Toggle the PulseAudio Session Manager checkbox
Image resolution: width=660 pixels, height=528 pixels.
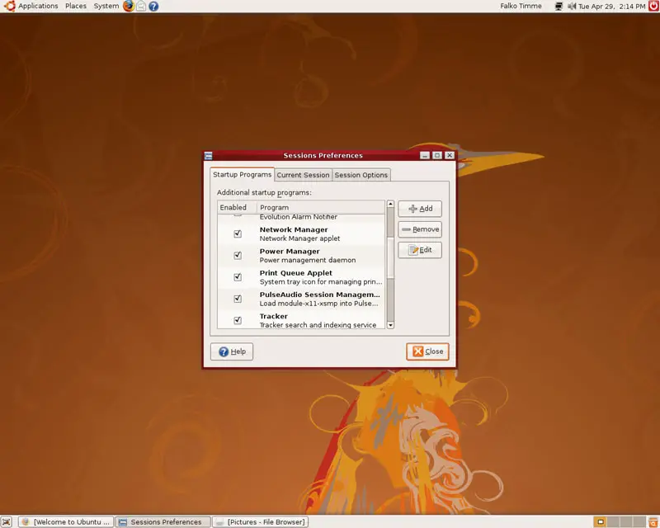pos(238,299)
